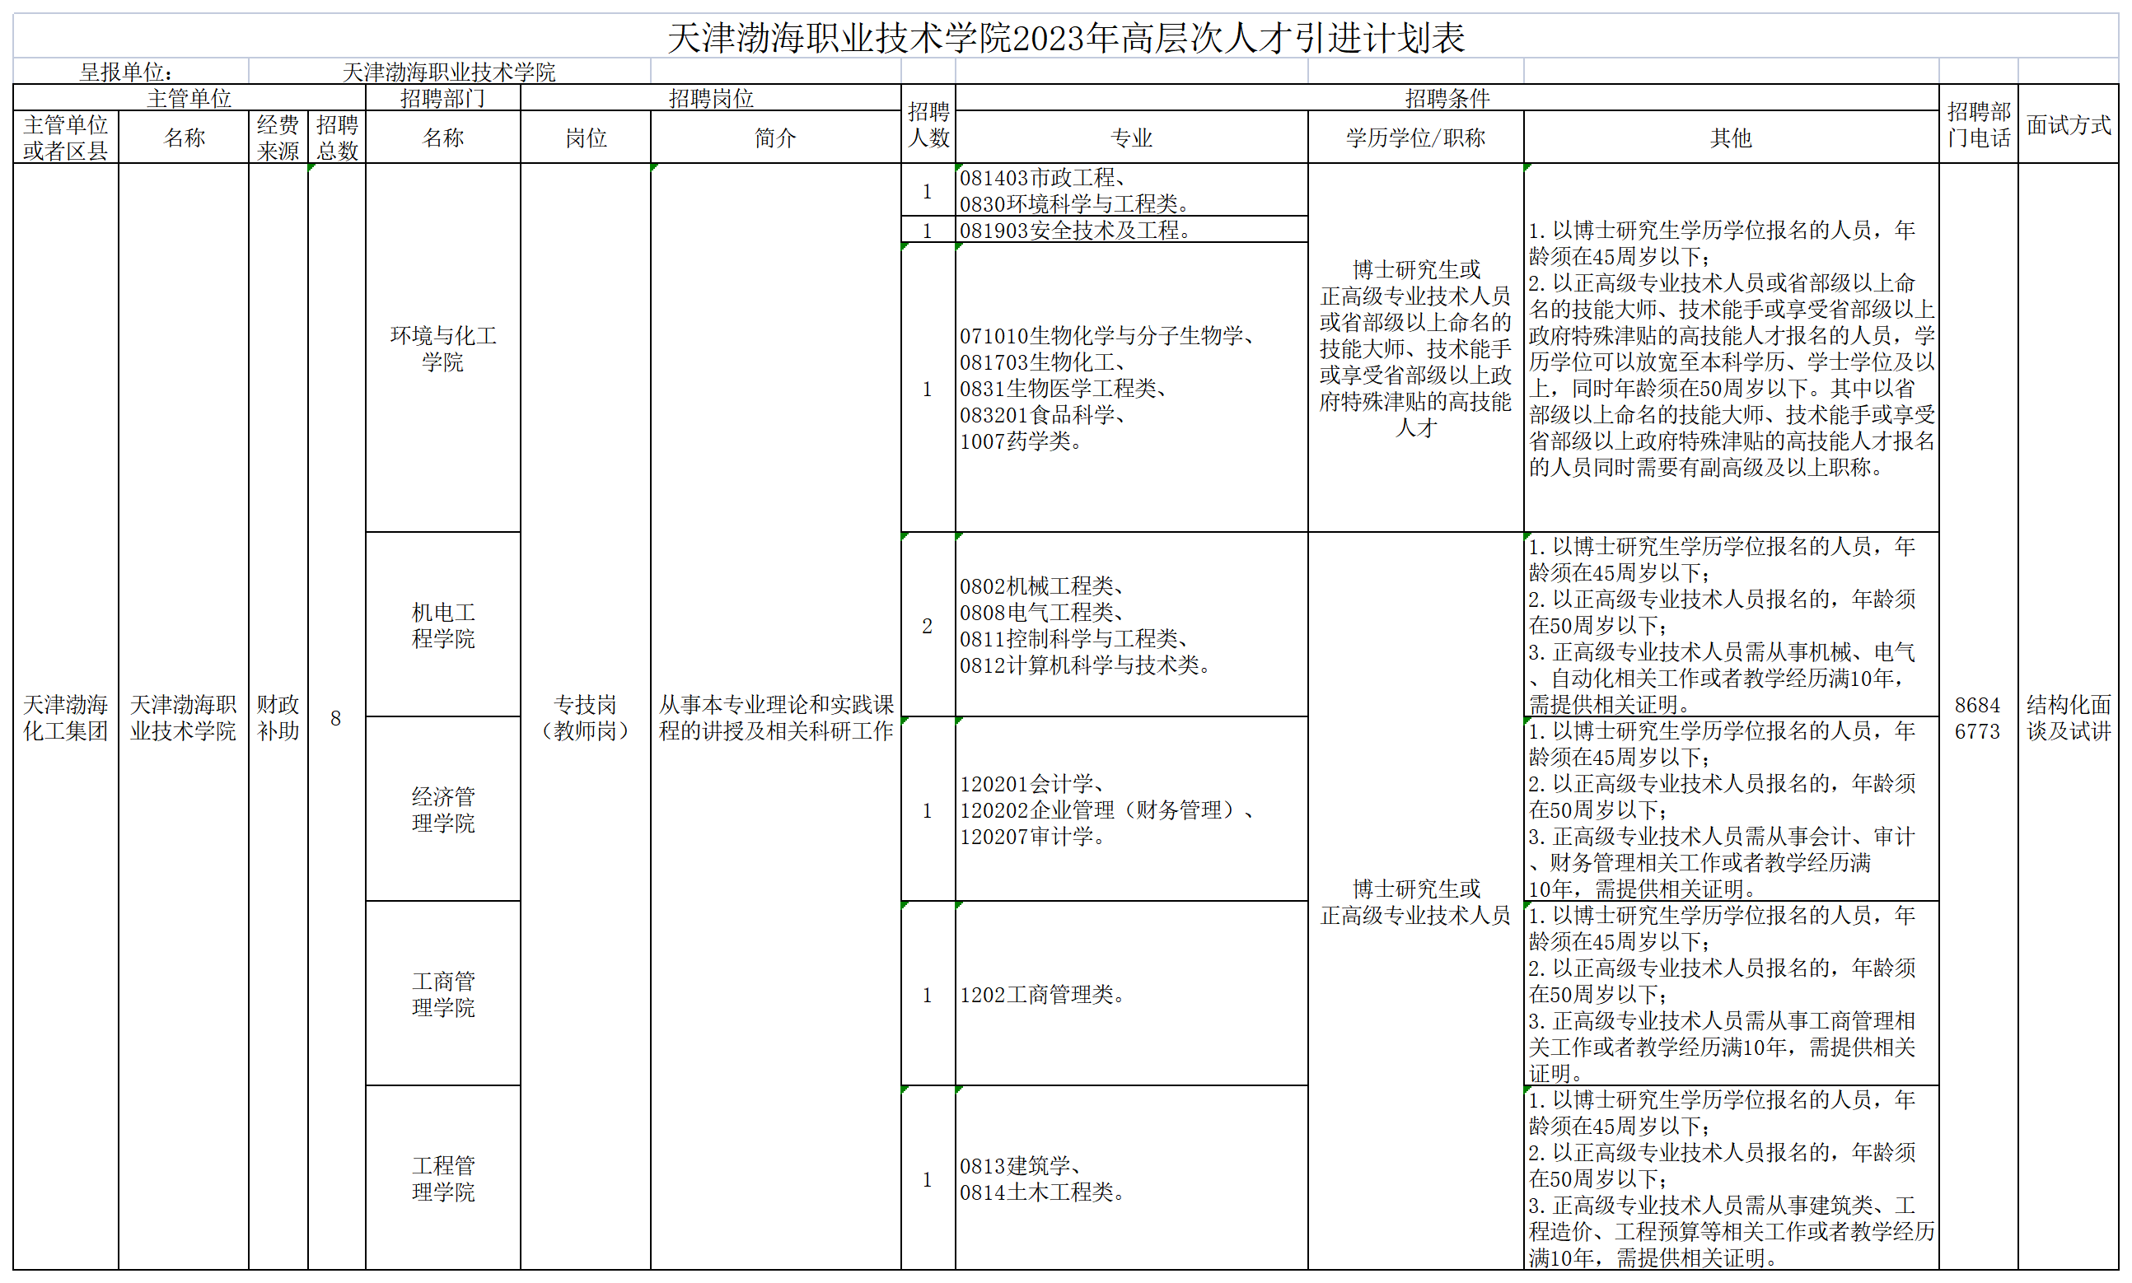Screen dimensions: 2132x1283
Task: Select the requirements cell mentioning 建筑类、工程造价
Action: tap(1732, 1178)
